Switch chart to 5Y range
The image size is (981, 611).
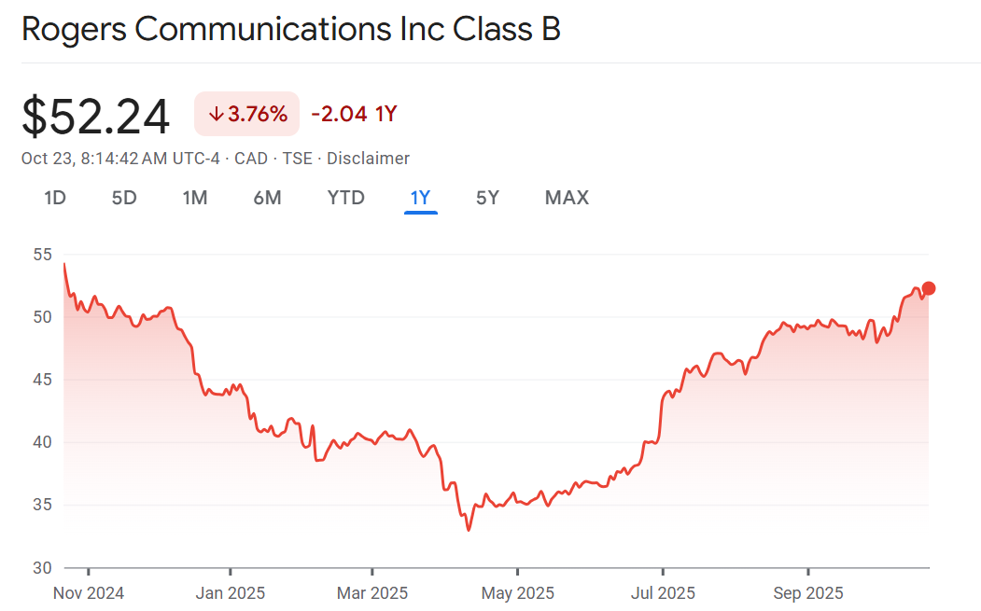tap(487, 198)
